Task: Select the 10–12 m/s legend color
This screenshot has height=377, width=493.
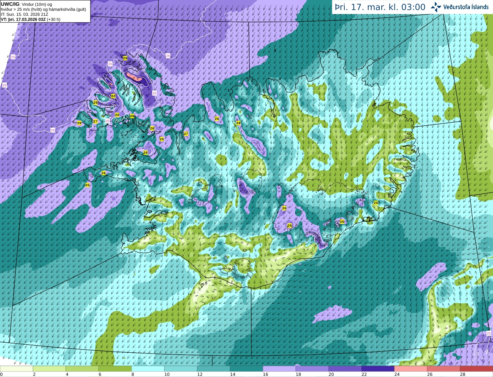Action: pyautogui.click(x=181, y=369)
